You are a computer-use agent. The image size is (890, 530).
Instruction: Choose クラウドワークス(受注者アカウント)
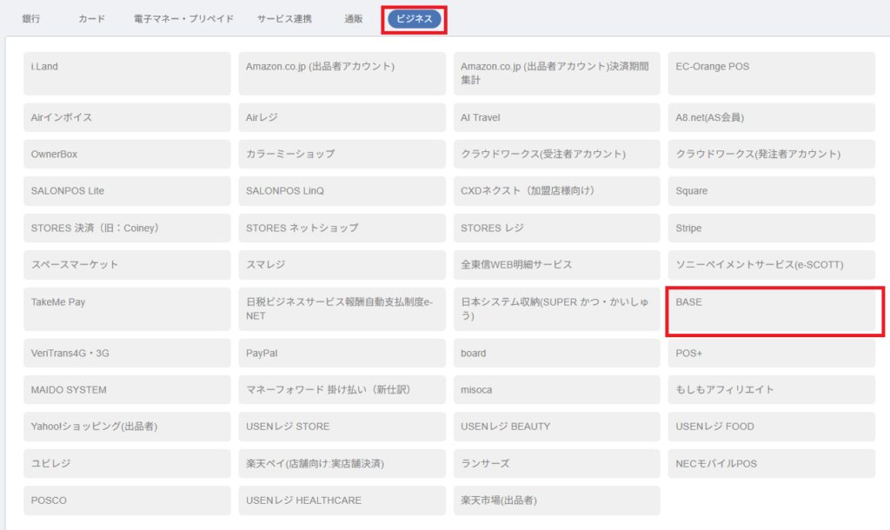click(557, 155)
